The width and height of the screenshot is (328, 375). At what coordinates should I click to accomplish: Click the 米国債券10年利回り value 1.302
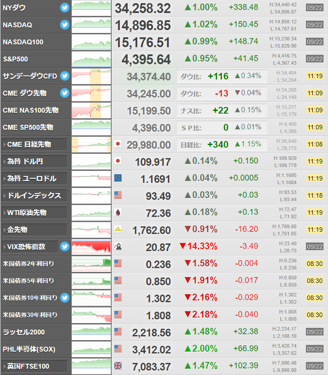click(158, 299)
